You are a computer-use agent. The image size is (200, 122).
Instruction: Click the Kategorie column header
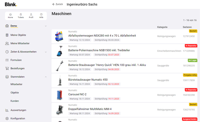162,27
